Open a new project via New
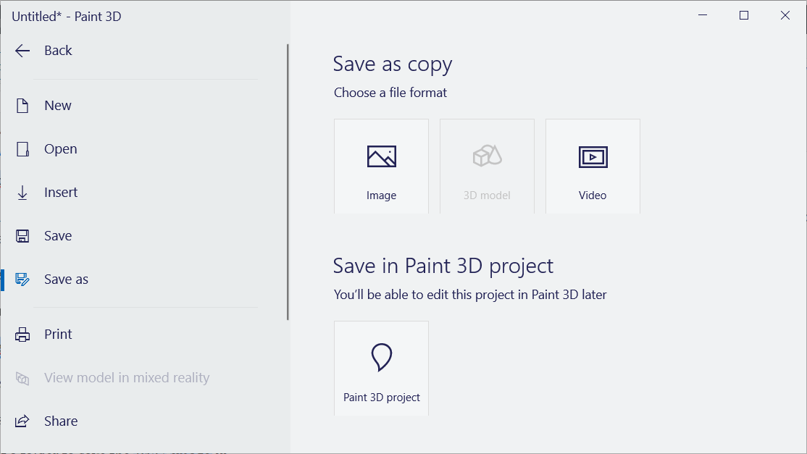 point(58,105)
